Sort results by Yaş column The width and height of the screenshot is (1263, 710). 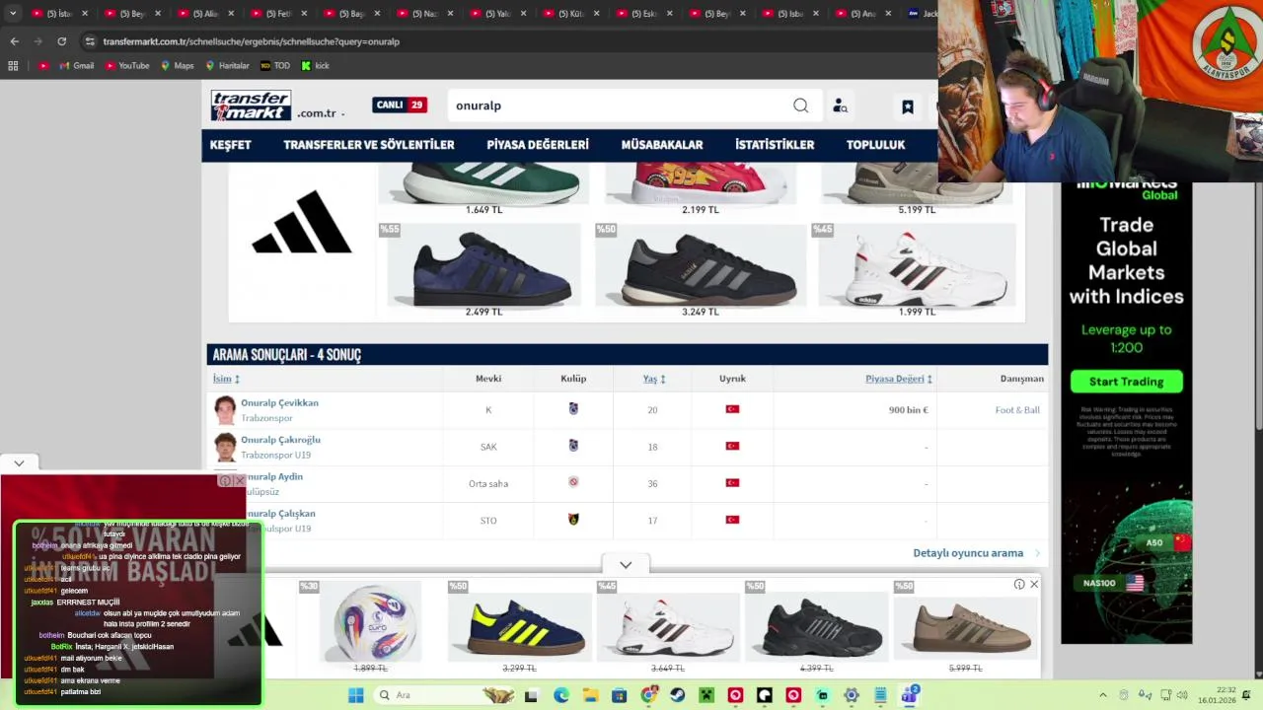point(653,379)
